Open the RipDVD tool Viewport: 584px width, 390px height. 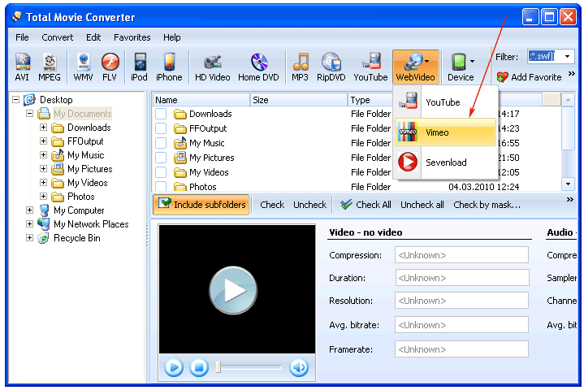point(331,67)
